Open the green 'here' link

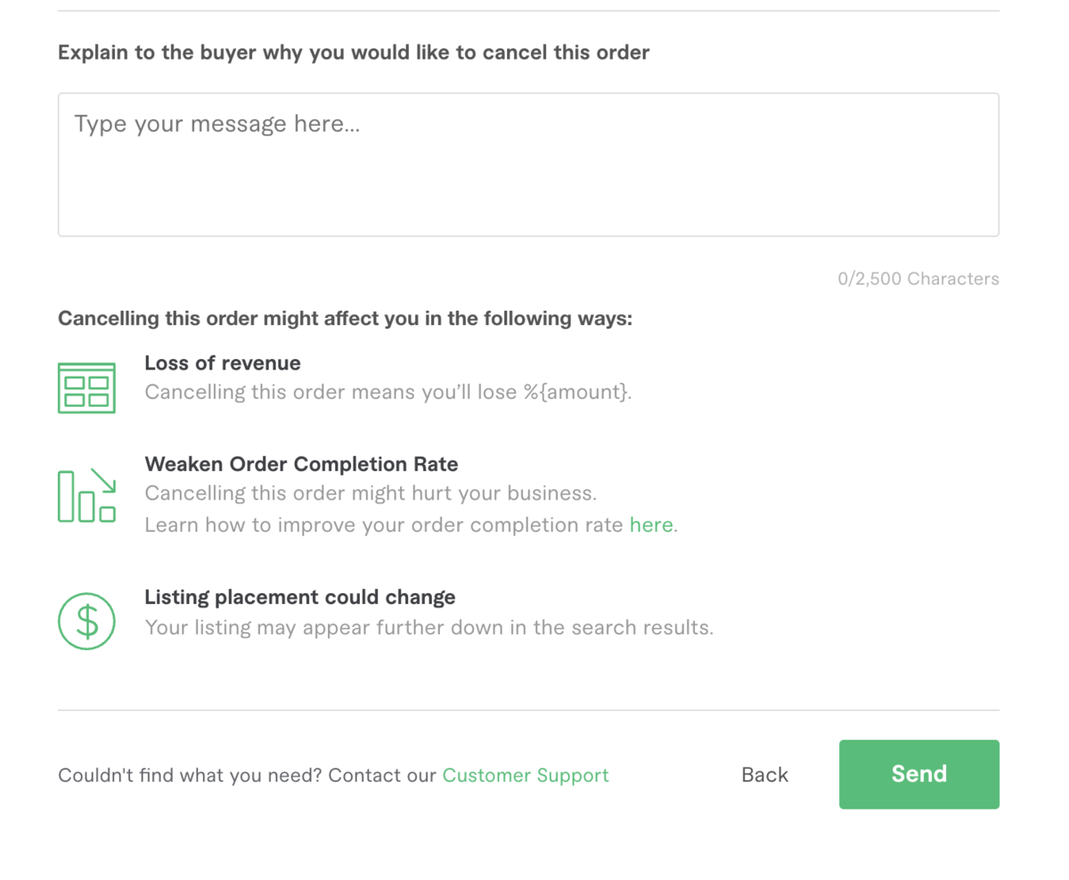point(651,525)
